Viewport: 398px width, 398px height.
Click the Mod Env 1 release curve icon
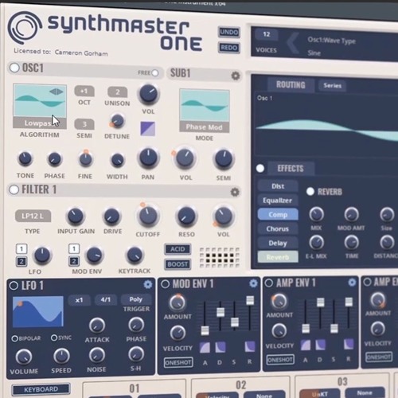click(250, 346)
